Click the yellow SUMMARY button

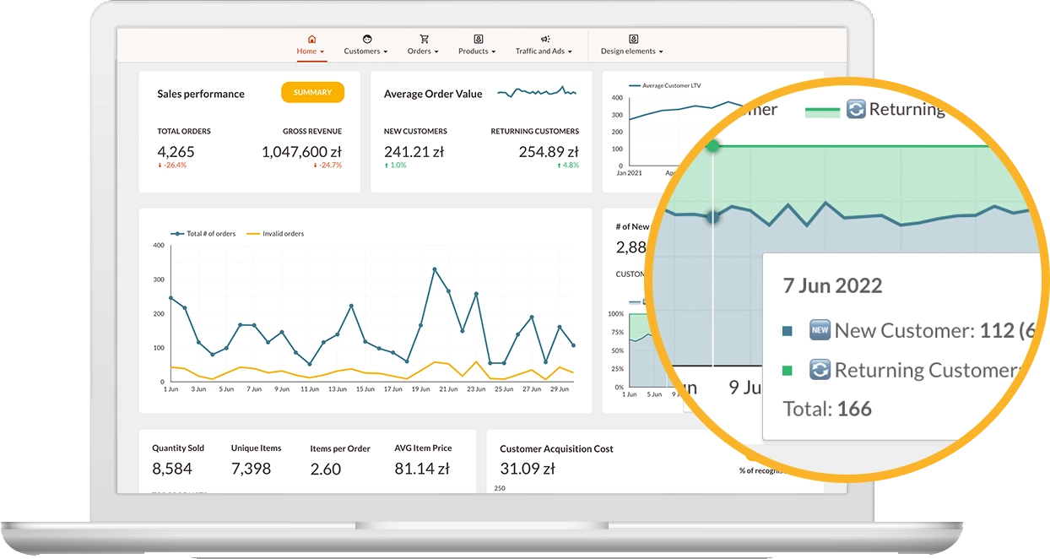click(x=312, y=93)
